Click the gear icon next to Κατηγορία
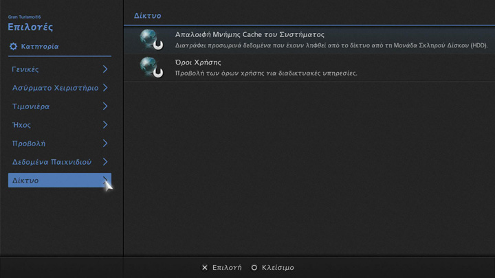 pyautogui.click(x=13, y=47)
